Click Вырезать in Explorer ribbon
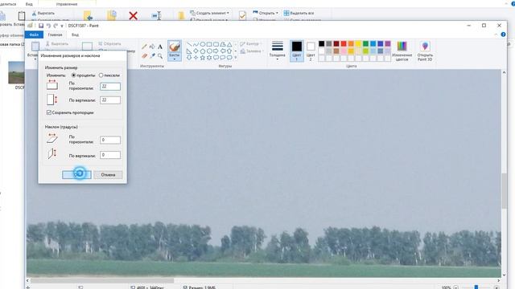 (x=43, y=13)
